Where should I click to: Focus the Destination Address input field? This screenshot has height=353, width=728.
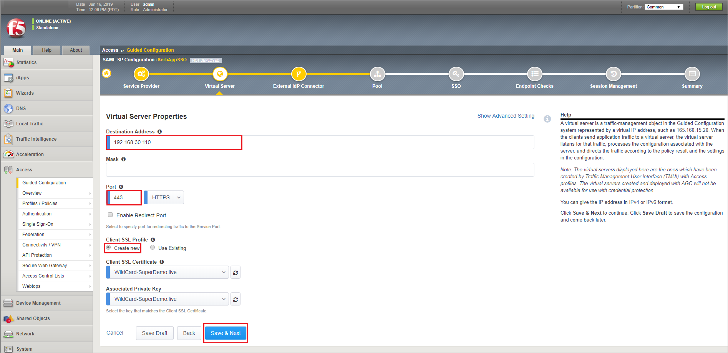click(320, 142)
